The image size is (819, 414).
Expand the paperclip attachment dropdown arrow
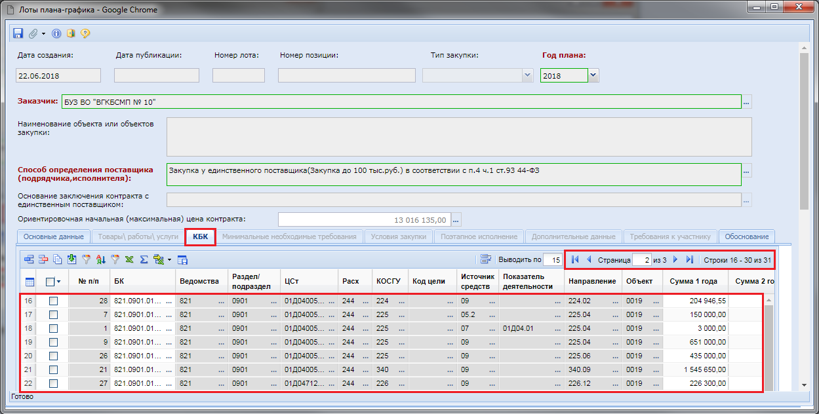[x=43, y=33]
